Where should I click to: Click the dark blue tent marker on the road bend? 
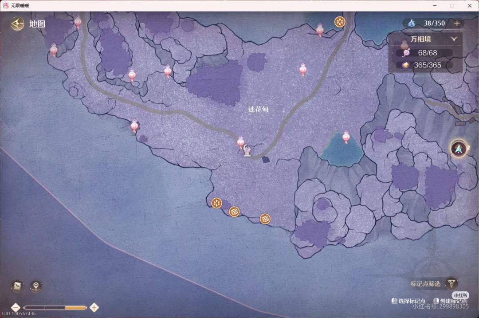point(266,160)
